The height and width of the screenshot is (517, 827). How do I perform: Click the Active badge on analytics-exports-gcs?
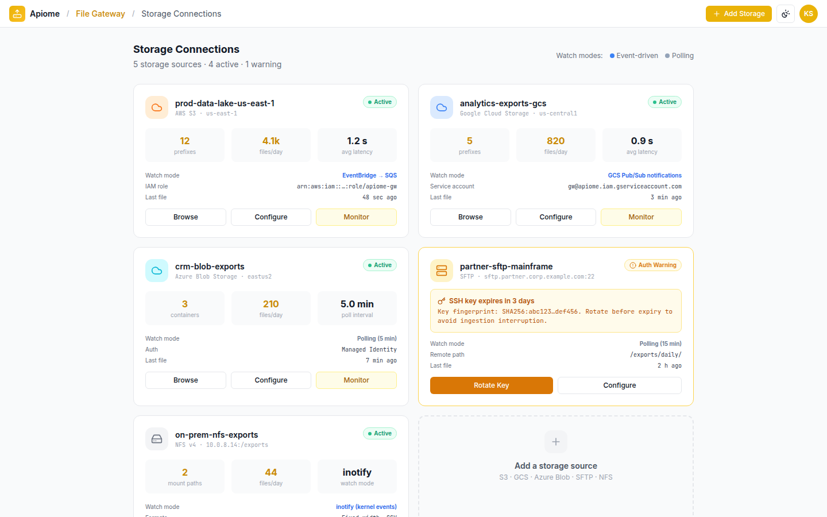tap(664, 102)
